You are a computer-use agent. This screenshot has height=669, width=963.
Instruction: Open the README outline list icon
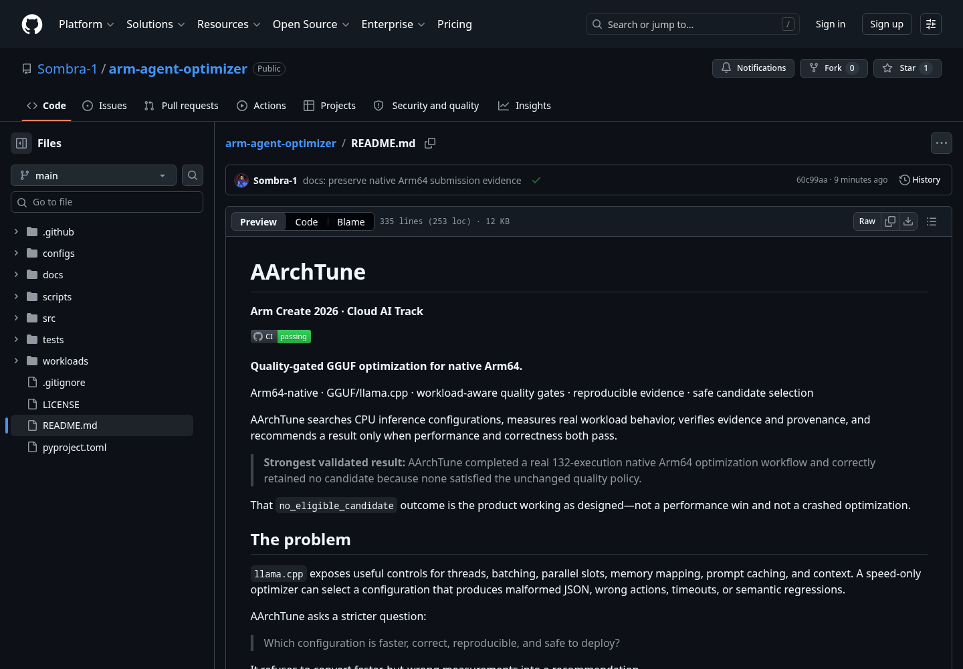tap(932, 221)
